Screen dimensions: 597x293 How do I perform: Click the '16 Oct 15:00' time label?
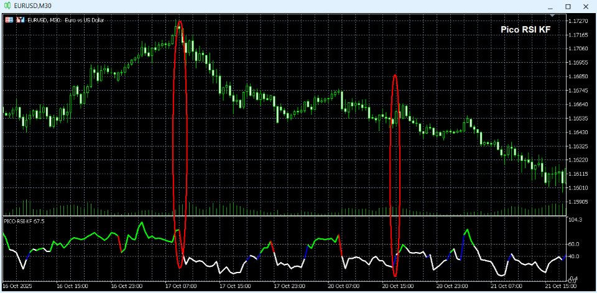72,286
